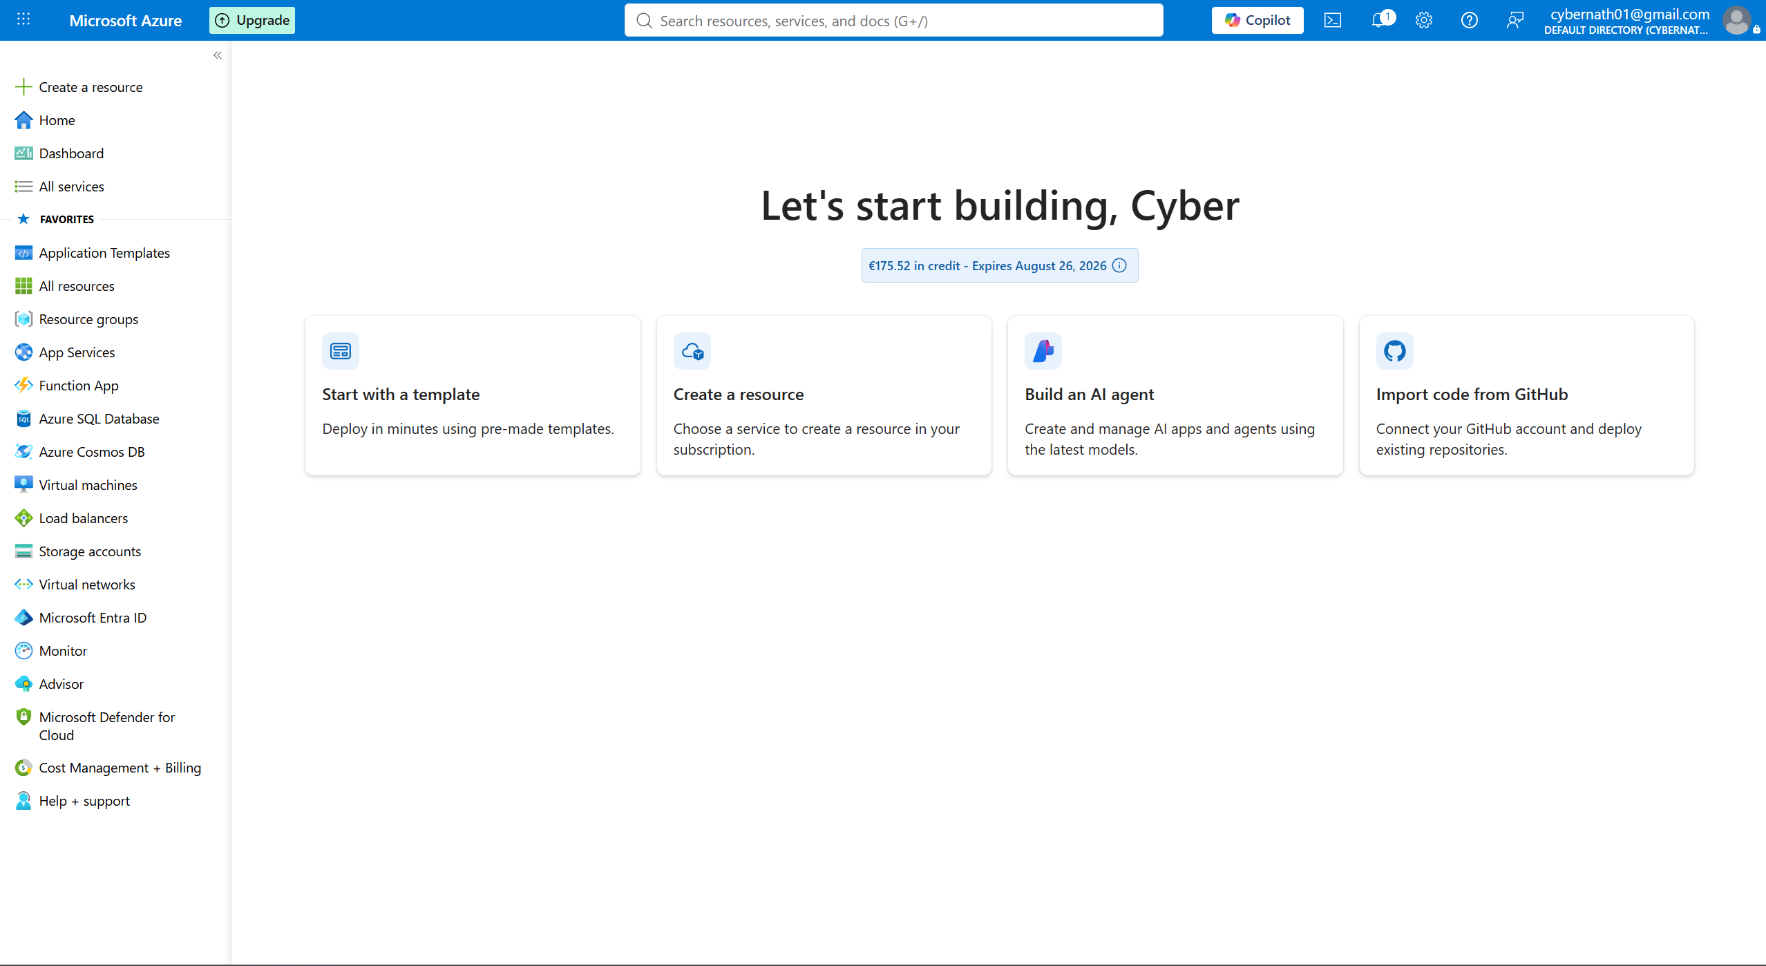Open Microsoft Entra ID label in sidebar
The width and height of the screenshot is (1766, 966).
93,618
